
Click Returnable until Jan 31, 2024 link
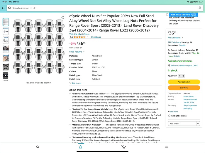point(190,101)
